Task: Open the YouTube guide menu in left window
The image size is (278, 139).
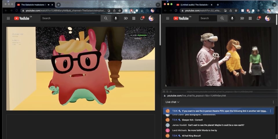Action: tap(8, 18)
